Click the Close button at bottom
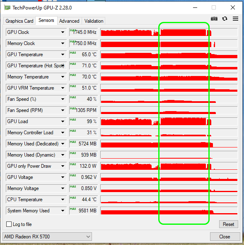This screenshot has width=244, height=245. click(225, 237)
